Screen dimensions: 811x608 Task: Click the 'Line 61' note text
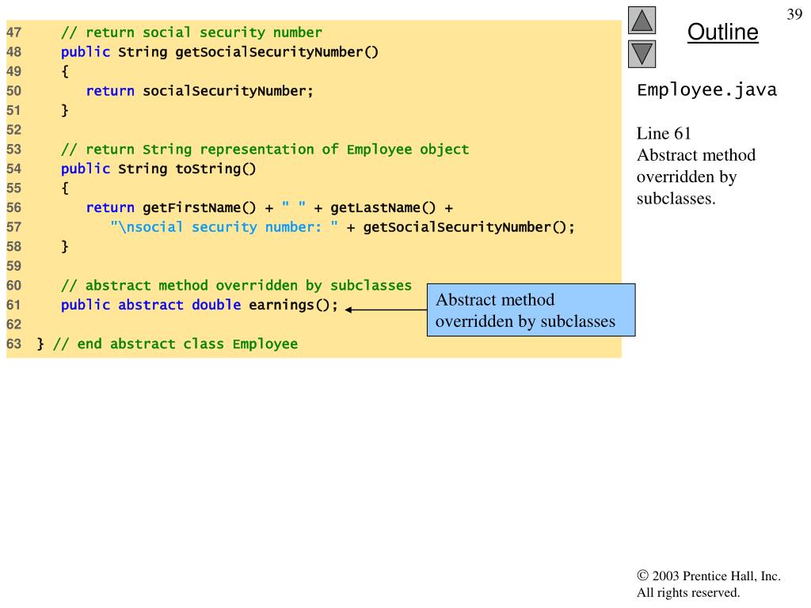[x=664, y=133]
